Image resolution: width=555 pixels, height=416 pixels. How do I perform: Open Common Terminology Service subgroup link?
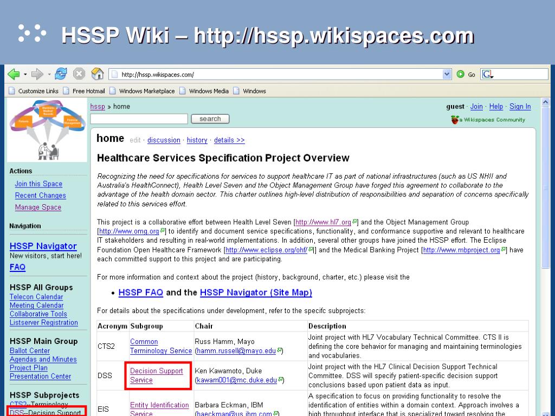point(160,346)
